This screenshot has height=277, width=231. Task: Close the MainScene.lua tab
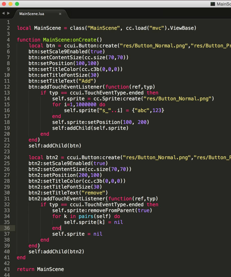tap(60, 14)
